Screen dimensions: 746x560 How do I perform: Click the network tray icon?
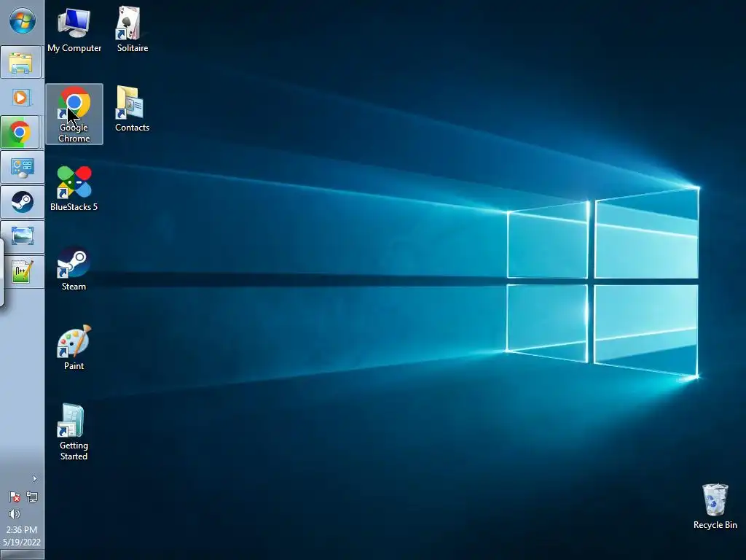32,497
